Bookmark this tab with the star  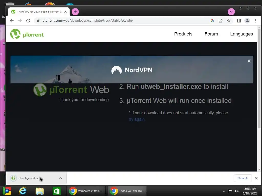click(x=229, y=21)
